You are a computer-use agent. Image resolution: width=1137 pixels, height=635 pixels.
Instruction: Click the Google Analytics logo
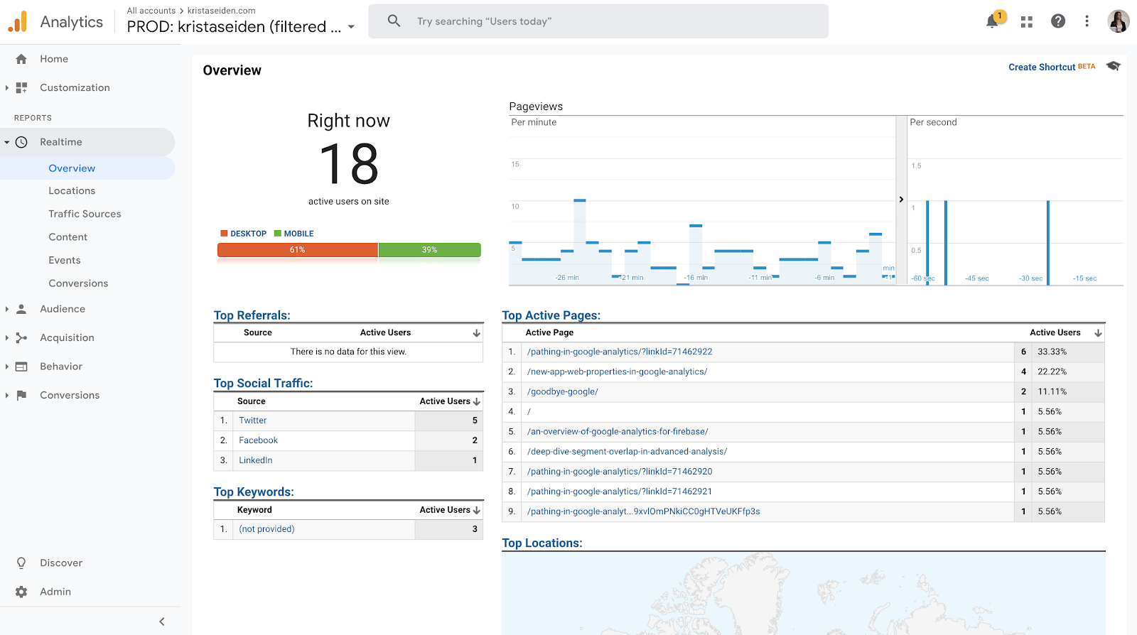[18, 22]
